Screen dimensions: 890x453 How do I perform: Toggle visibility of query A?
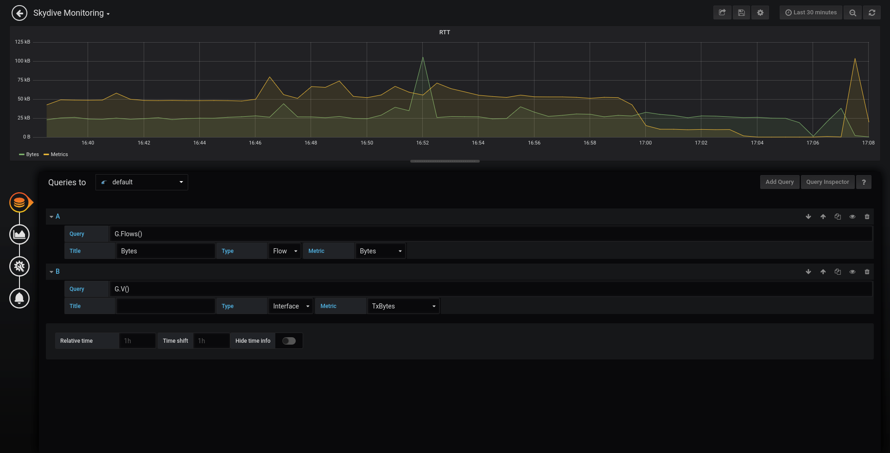coord(852,216)
